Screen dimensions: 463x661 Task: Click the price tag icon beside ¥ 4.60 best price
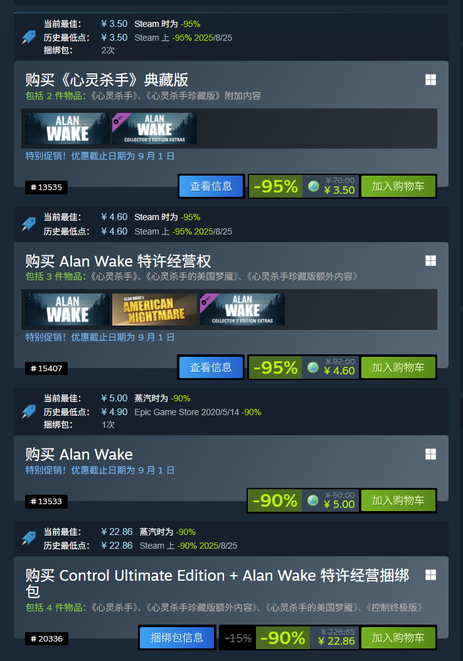point(29,224)
